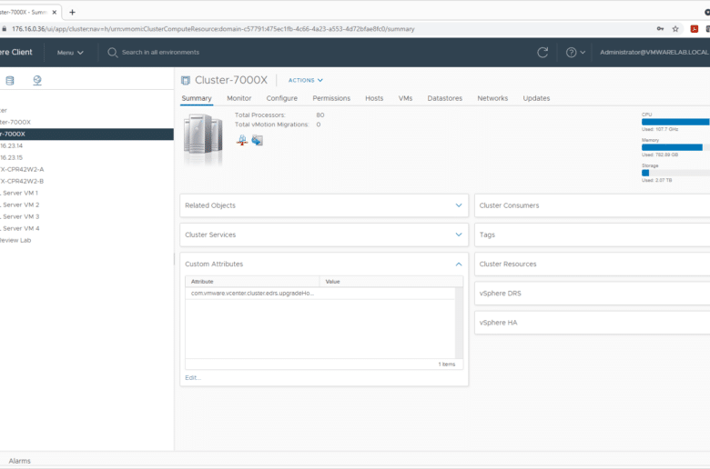
Task: Expand the vSphere DRS panel
Action: tap(593, 294)
